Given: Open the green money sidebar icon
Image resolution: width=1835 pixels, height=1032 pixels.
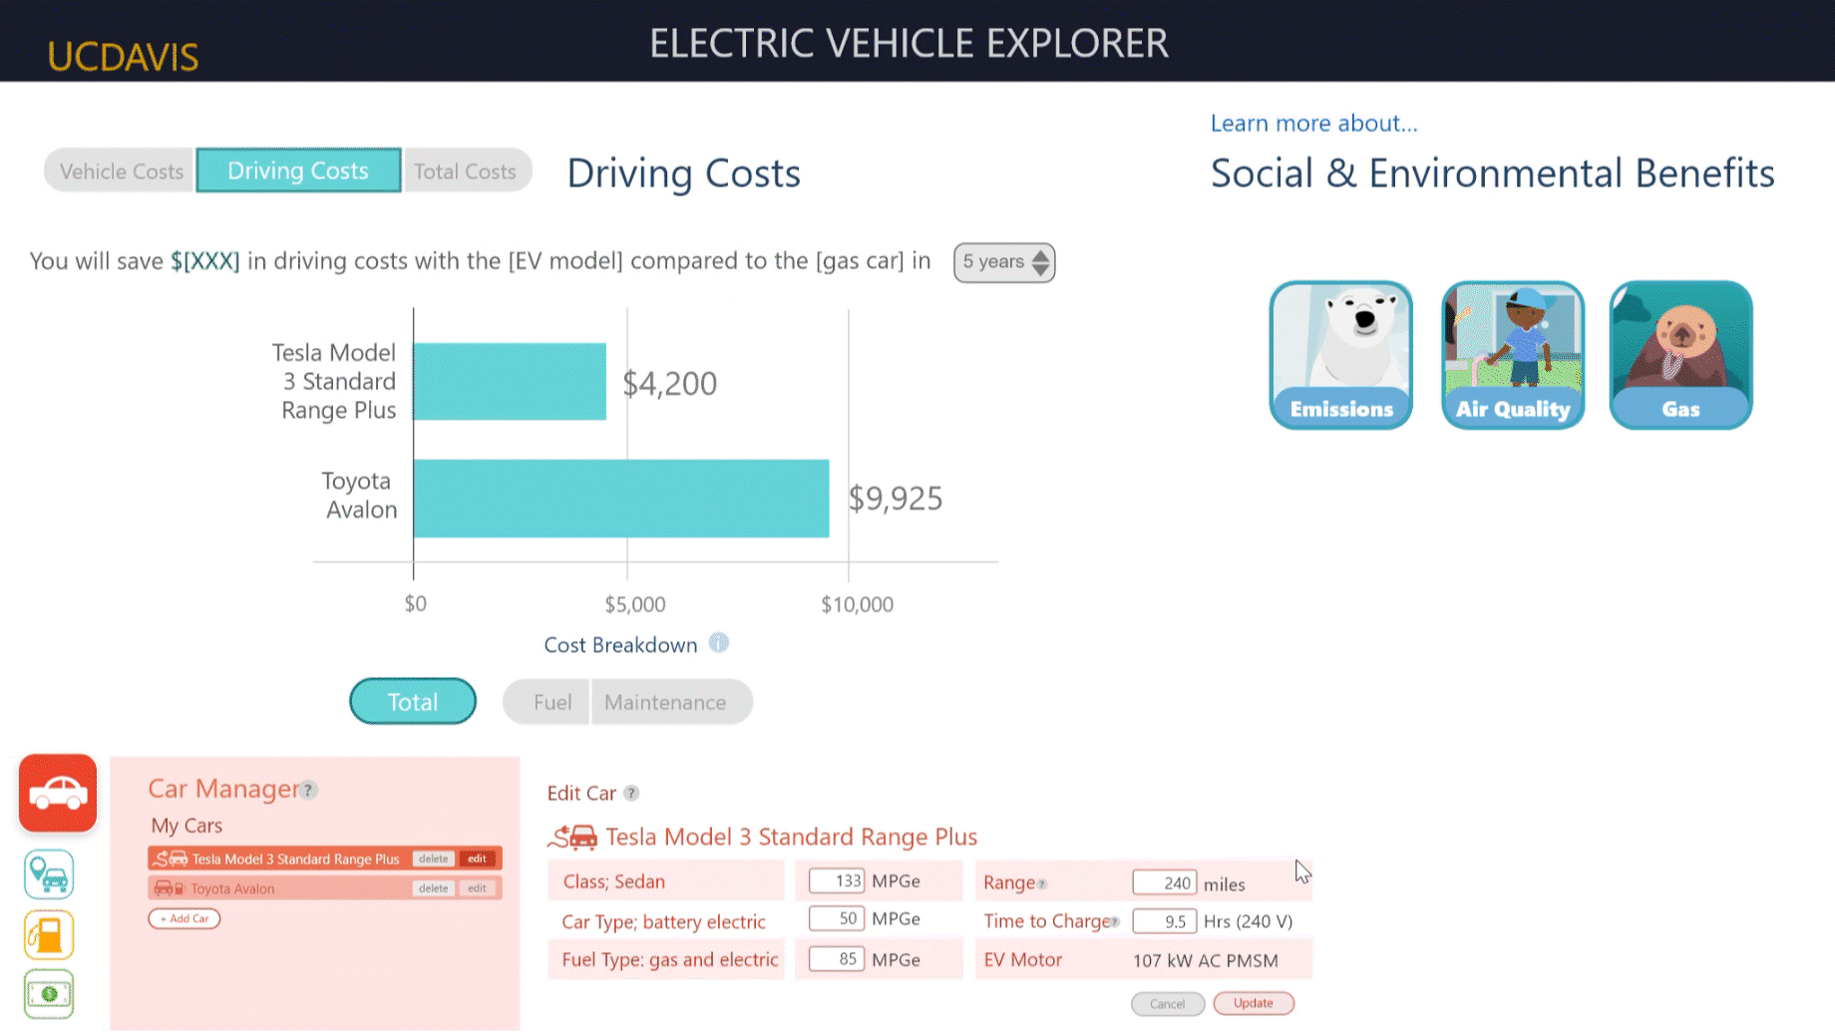Looking at the screenshot, I should 49,994.
